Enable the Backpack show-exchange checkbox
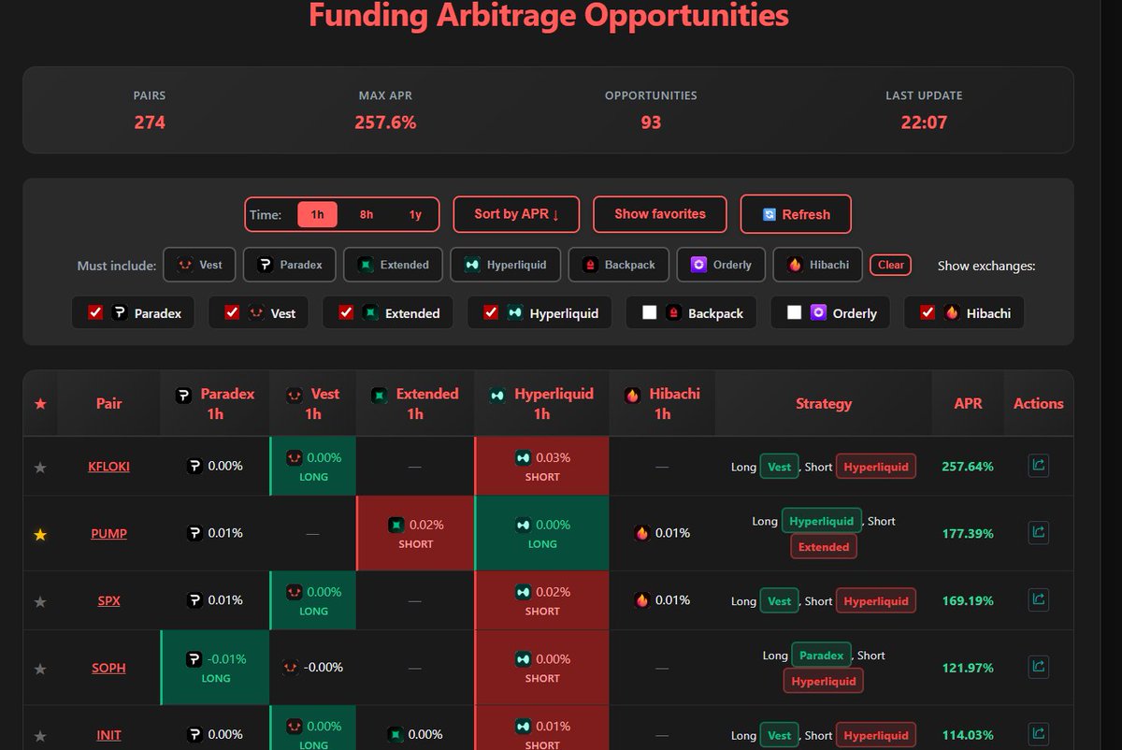 [x=649, y=313]
